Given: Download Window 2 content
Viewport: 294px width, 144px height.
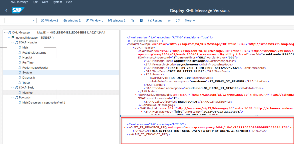Looking at the screenshot, I should point(117,20).
